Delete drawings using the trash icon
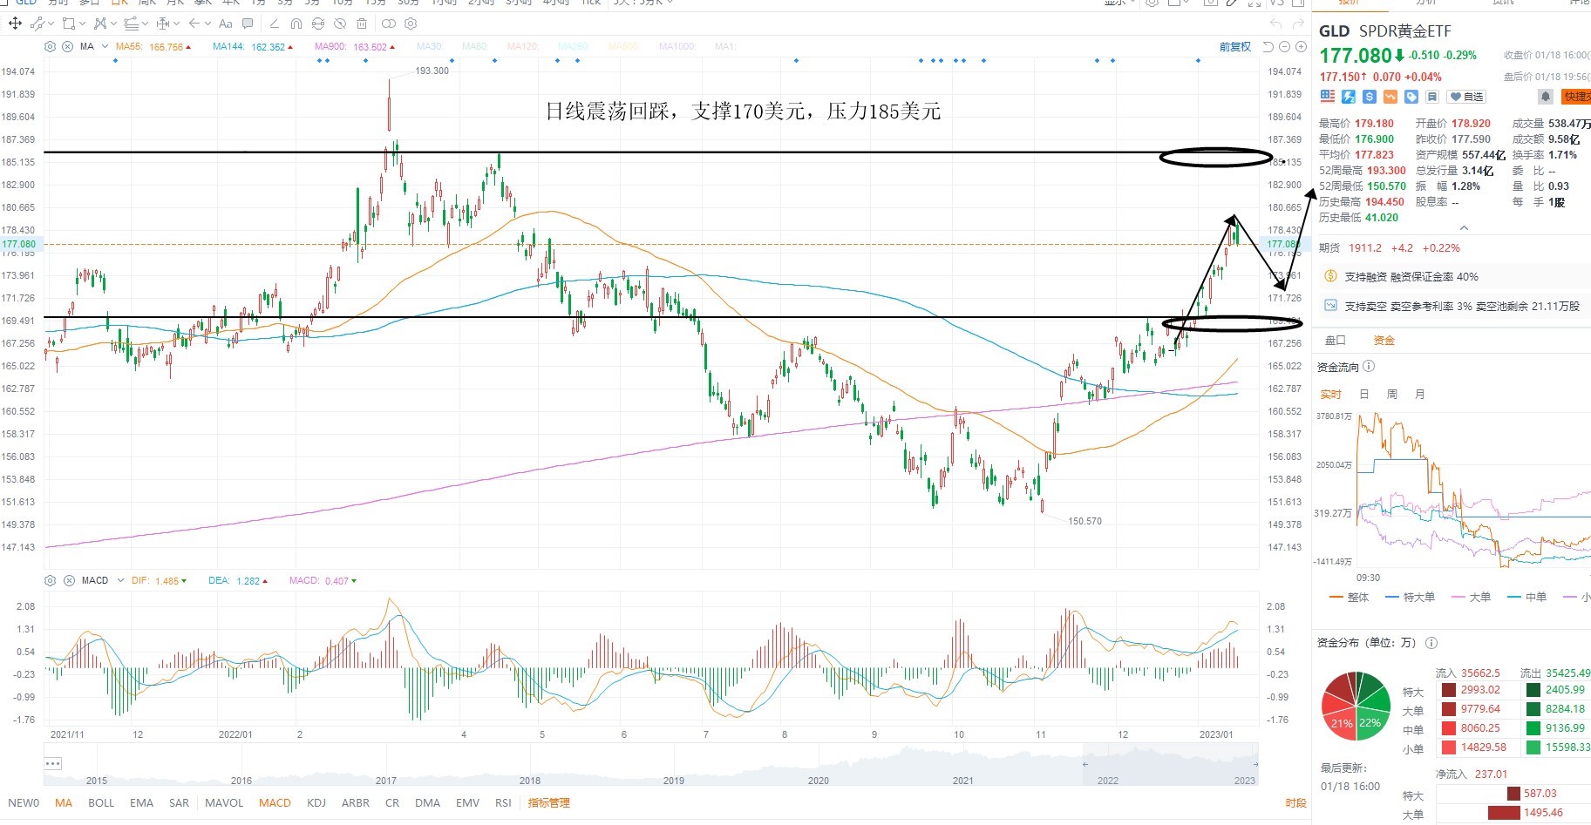 click(x=362, y=24)
